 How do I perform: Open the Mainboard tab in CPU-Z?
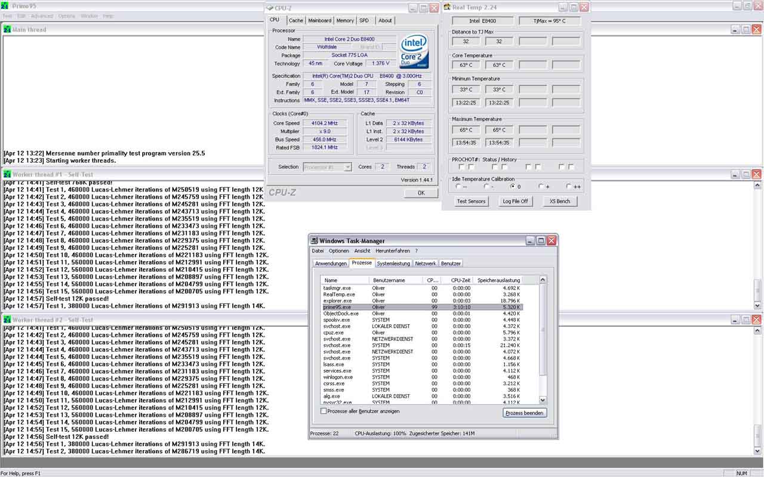pyautogui.click(x=319, y=20)
